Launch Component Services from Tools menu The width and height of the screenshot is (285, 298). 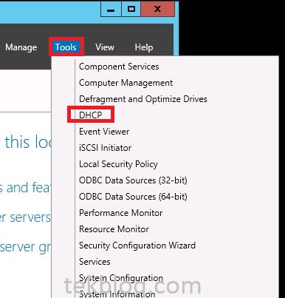coord(119,67)
